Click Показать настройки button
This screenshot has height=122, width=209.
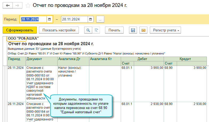(x=59, y=30)
